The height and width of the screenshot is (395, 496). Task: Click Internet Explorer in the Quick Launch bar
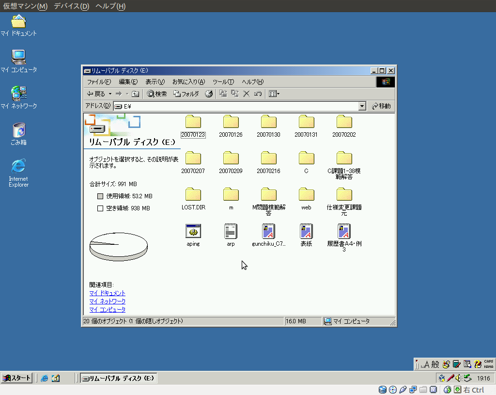45,379
